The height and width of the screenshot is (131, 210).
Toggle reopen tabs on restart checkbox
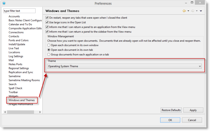click(47, 18)
